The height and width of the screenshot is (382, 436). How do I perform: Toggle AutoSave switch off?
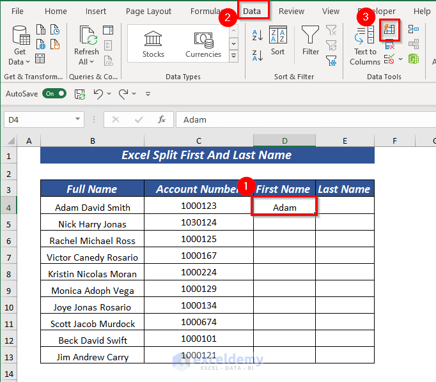[x=54, y=93]
